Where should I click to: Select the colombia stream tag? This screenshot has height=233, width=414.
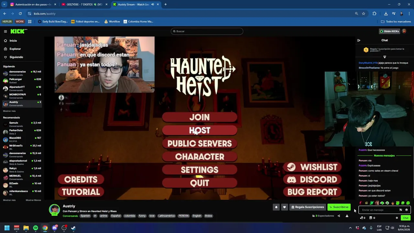click(x=129, y=216)
